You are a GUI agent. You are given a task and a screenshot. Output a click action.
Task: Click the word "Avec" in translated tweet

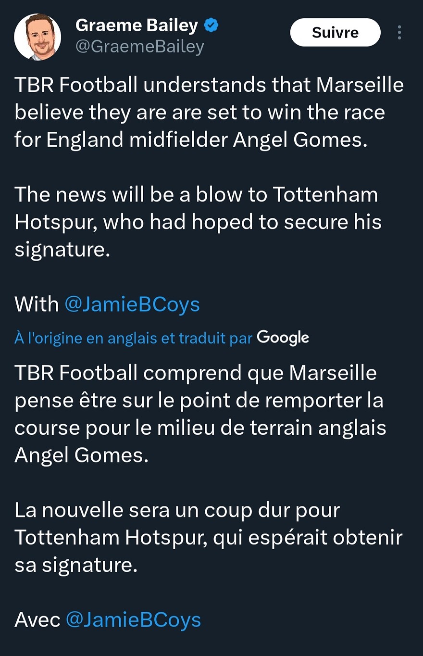[x=37, y=619]
